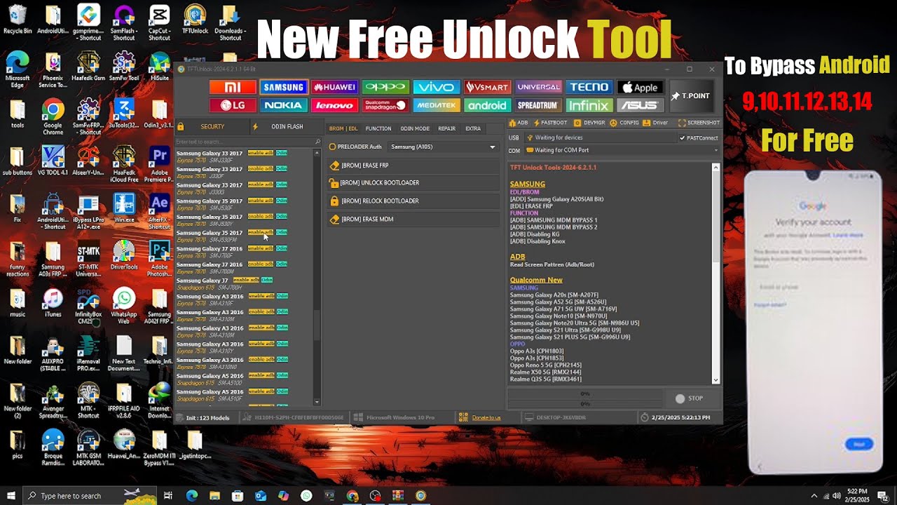Open the Recycle Bin desktop icon
The width and height of the screenshot is (897, 505).
[18, 20]
